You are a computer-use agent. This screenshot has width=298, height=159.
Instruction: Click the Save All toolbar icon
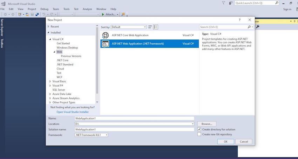tap(36, 14)
